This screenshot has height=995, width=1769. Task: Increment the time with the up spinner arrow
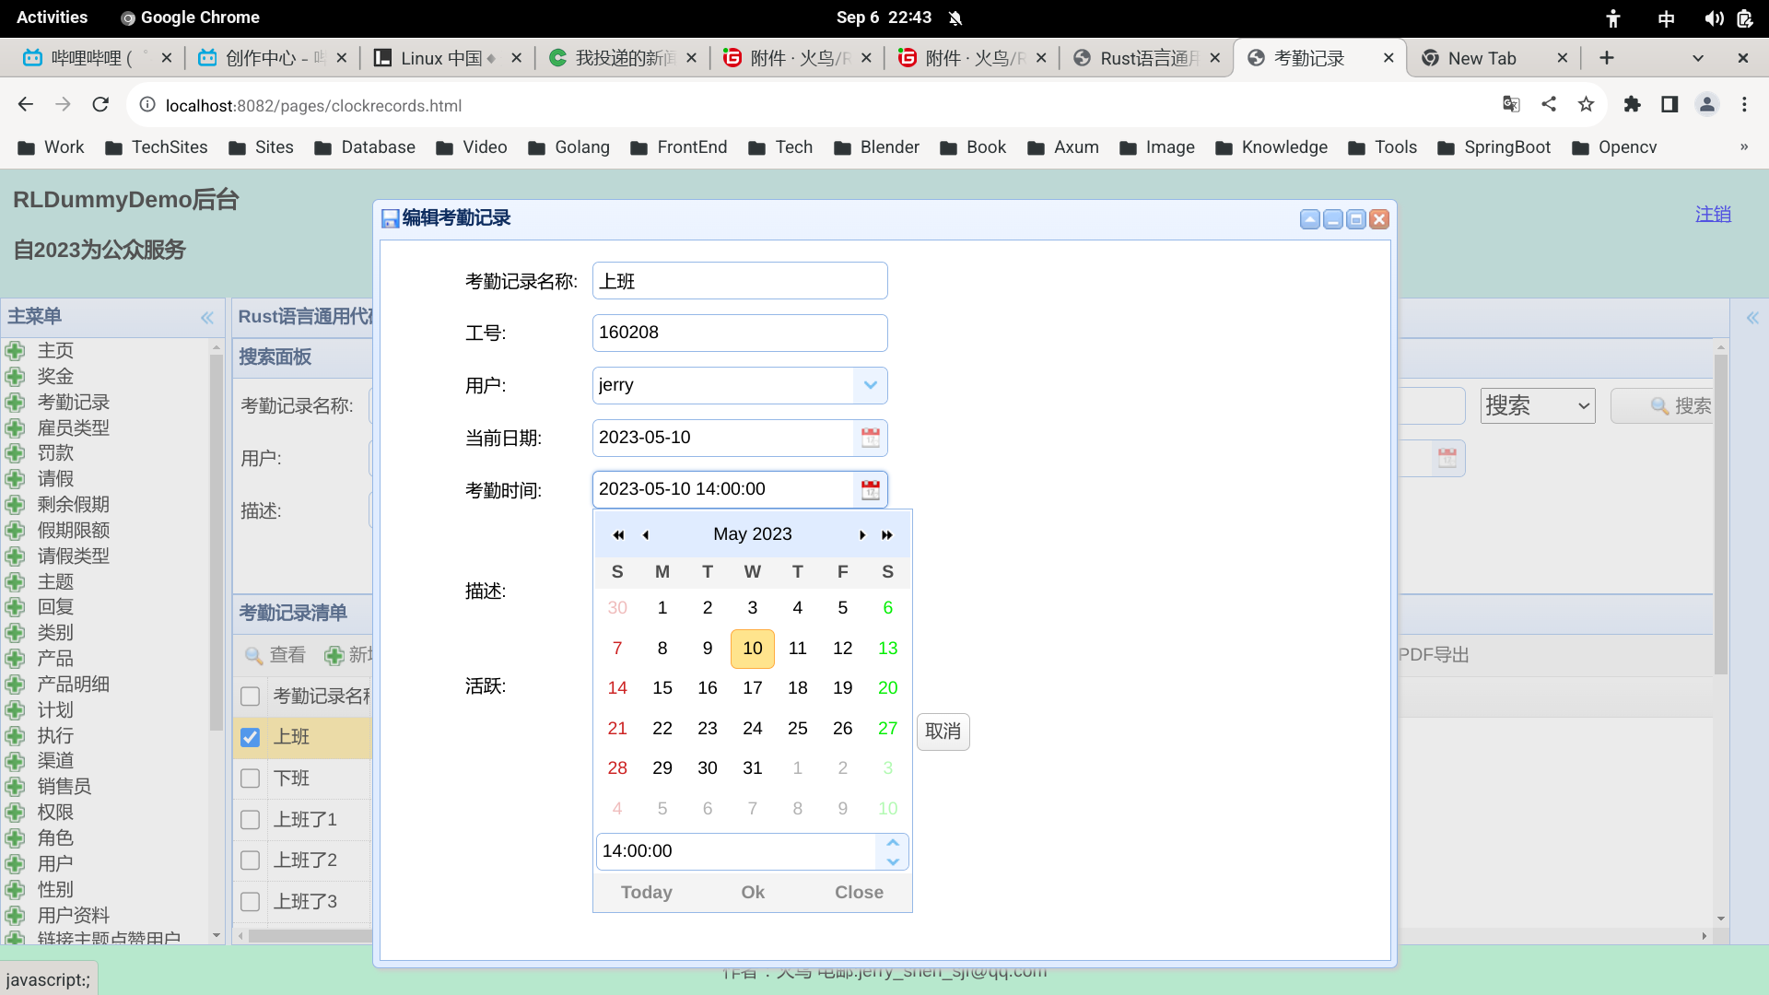click(892, 841)
